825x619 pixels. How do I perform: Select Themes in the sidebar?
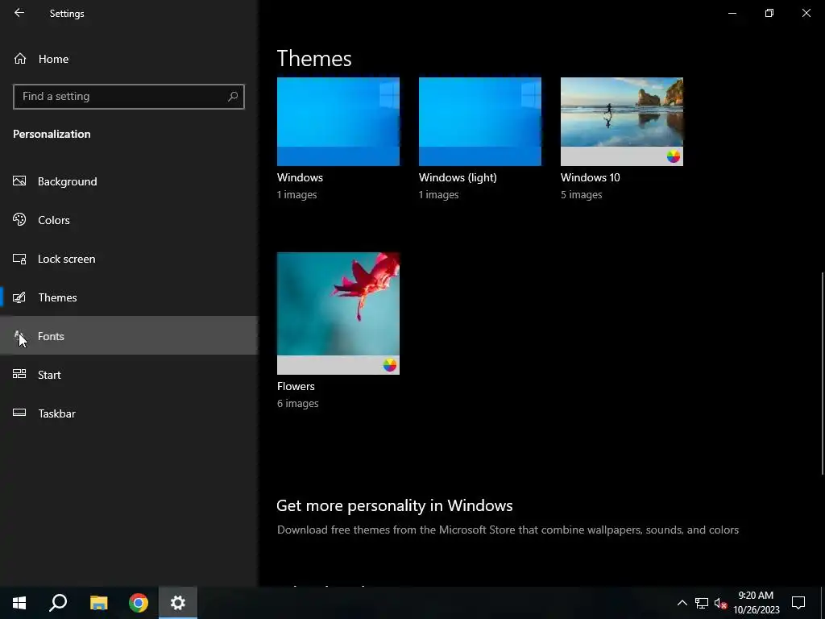coord(129,297)
